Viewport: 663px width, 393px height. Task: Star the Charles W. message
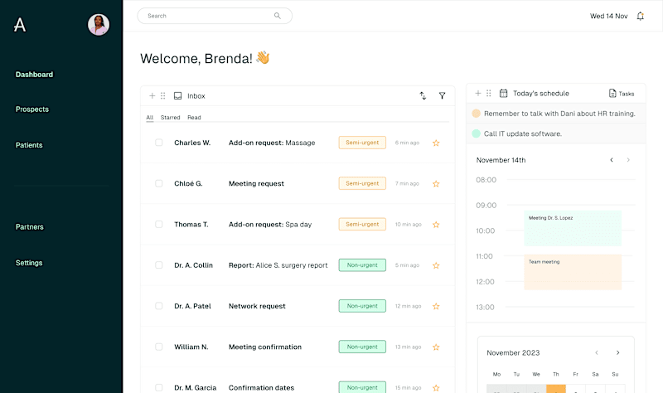(x=436, y=143)
